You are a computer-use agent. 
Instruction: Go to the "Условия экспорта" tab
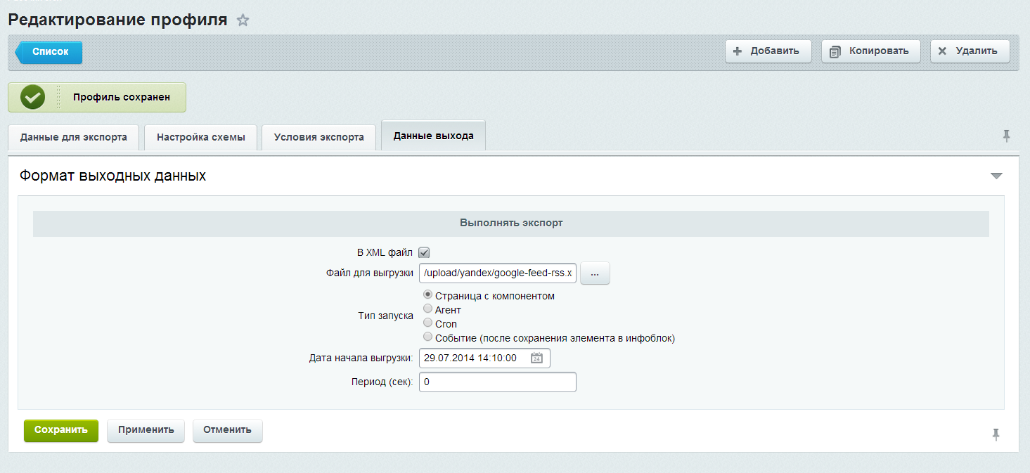pyautogui.click(x=319, y=137)
